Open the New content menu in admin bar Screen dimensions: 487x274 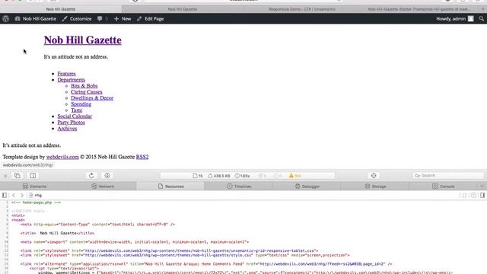(x=123, y=18)
